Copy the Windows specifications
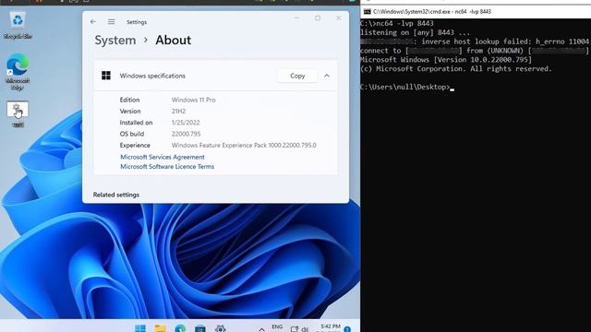 pos(297,76)
